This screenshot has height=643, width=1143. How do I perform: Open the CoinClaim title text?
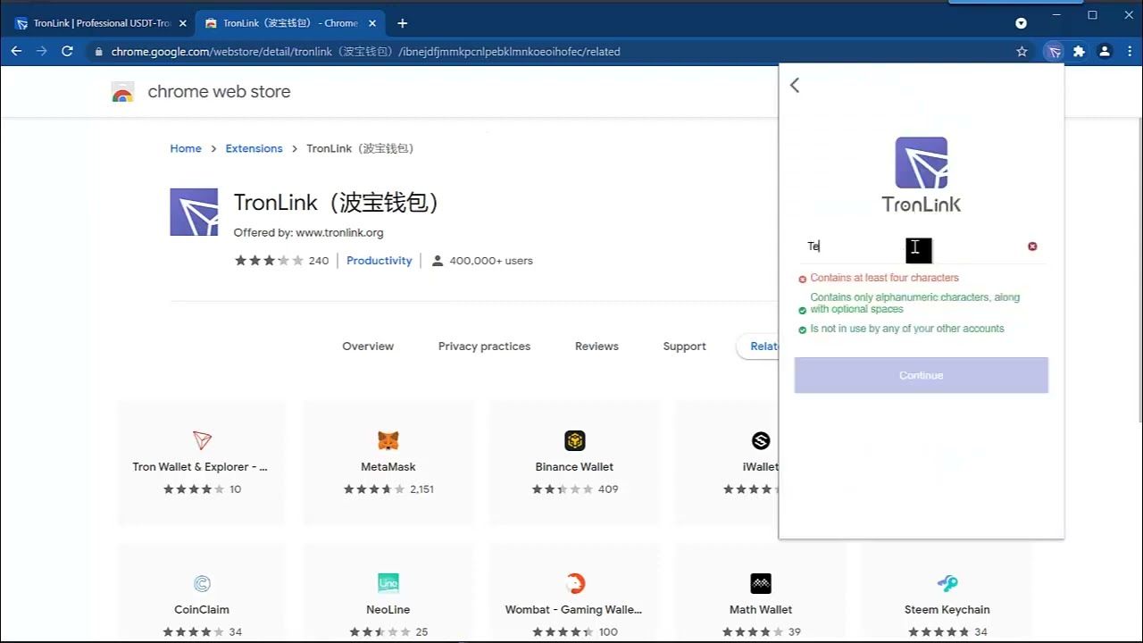coord(202,610)
